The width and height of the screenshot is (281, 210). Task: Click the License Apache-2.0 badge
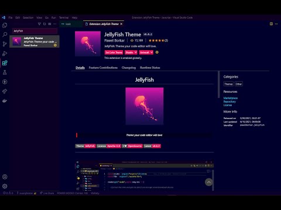pyautogui.click(x=109, y=146)
